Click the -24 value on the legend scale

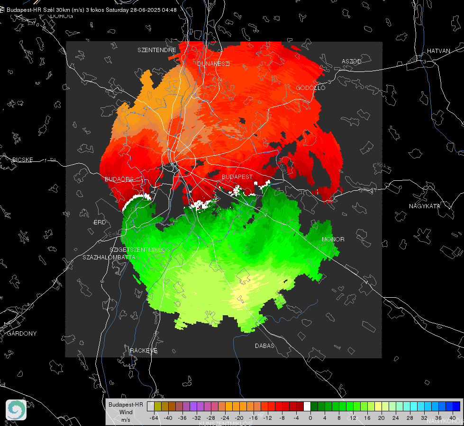point(225,418)
